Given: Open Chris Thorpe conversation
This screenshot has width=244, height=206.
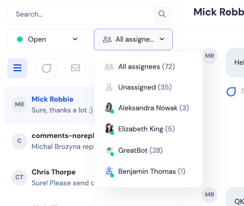Looking at the screenshot, I should click(x=49, y=178).
